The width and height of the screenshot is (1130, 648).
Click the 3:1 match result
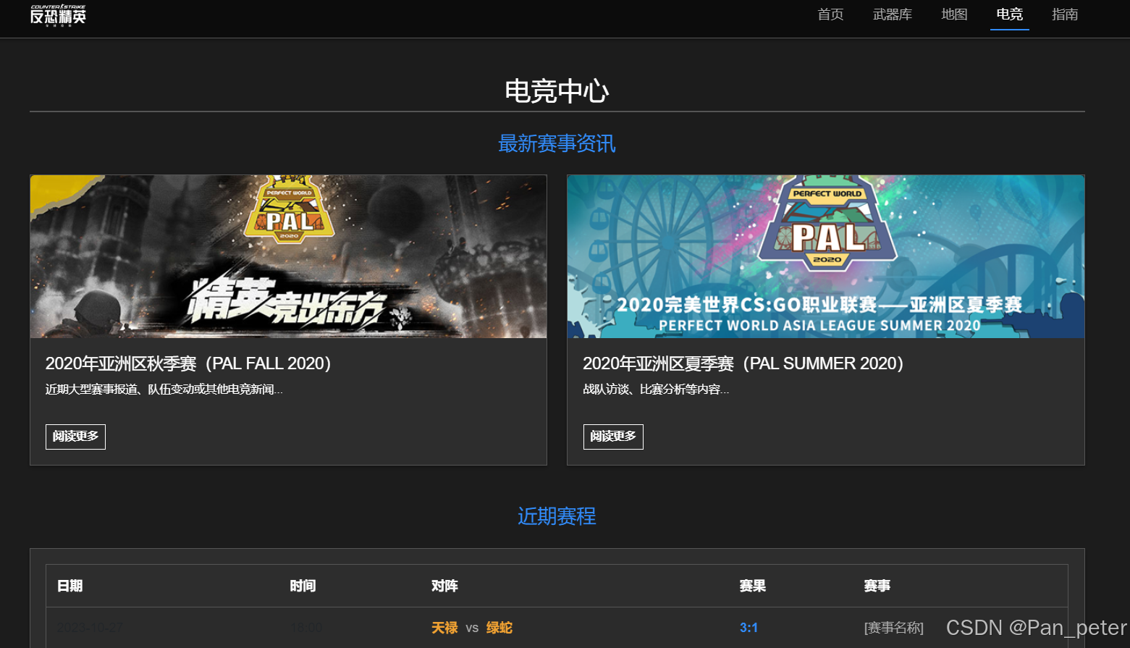pyautogui.click(x=749, y=628)
